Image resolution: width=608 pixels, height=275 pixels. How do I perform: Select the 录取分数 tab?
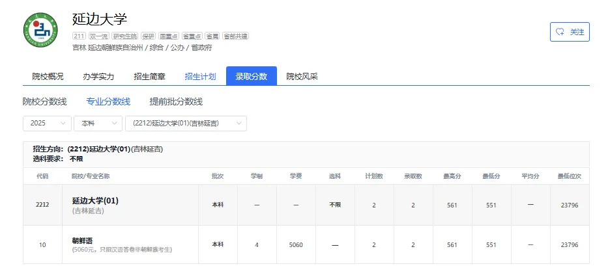coord(252,76)
